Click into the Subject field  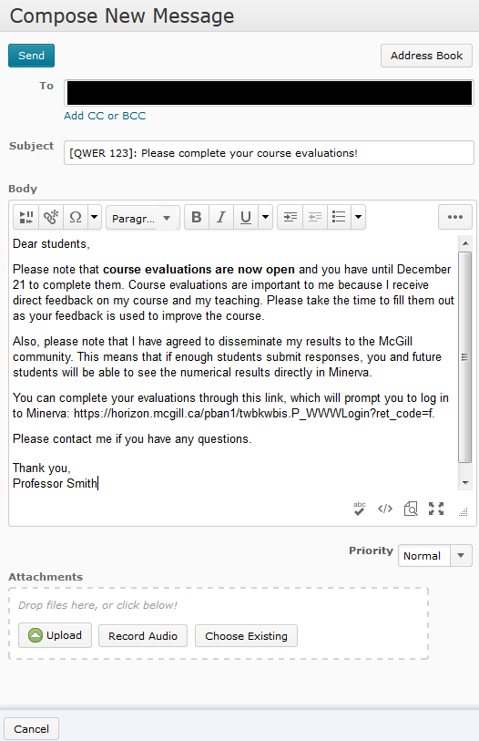pyautogui.click(x=269, y=152)
